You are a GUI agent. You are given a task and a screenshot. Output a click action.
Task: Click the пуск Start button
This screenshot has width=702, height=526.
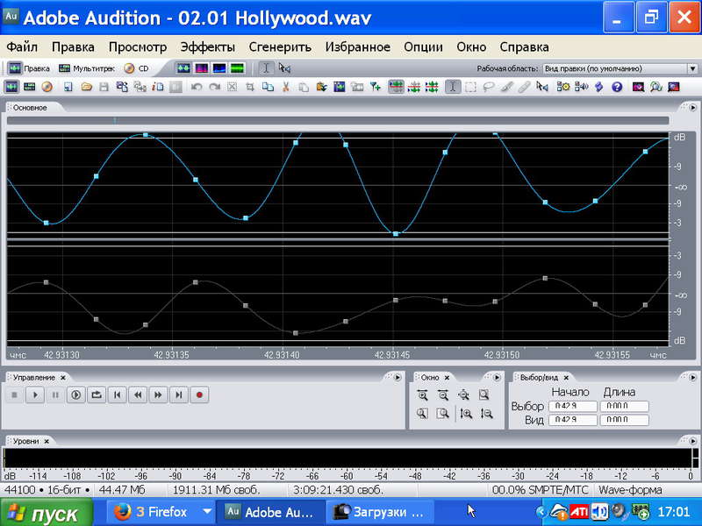pos(47,514)
